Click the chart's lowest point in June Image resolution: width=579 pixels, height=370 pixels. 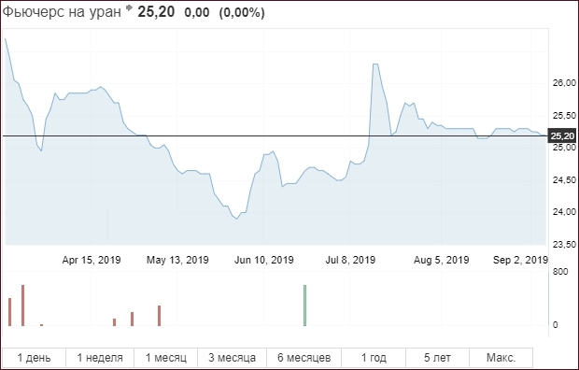click(236, 219)
